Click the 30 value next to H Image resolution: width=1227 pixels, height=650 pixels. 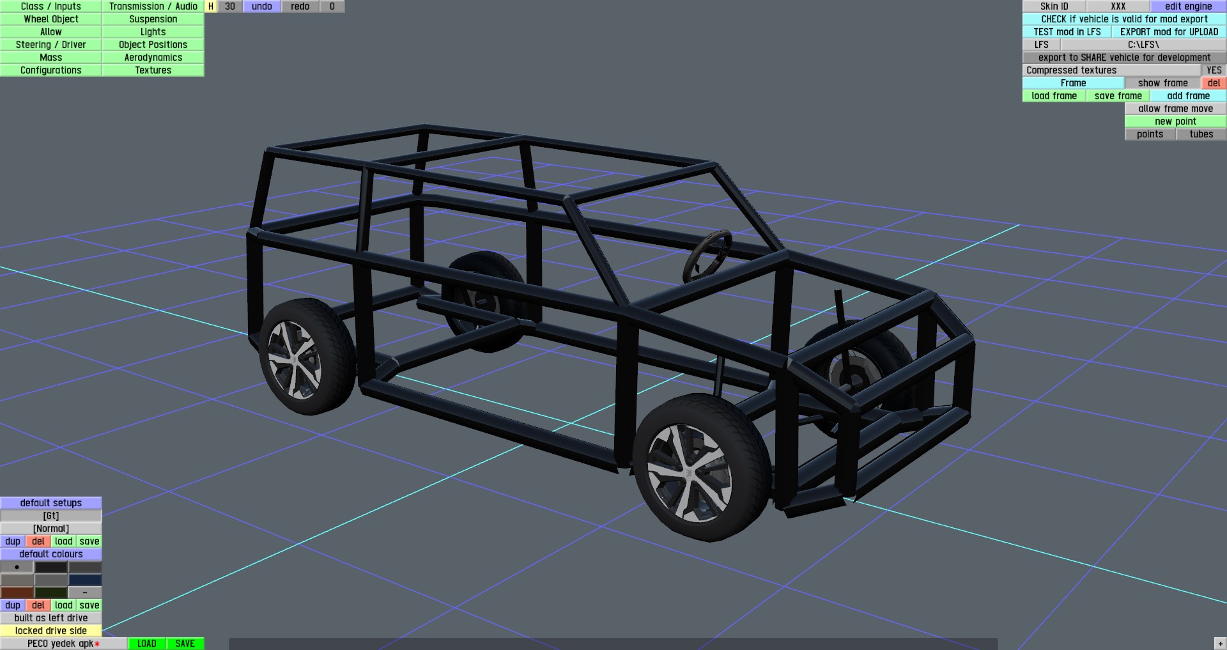click(x=230, y=6)
